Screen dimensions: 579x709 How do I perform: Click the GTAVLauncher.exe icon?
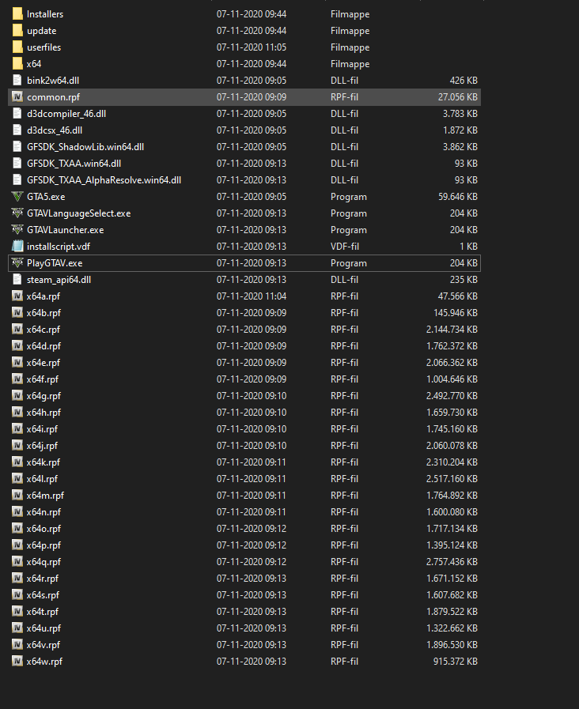tap(17, 230)
